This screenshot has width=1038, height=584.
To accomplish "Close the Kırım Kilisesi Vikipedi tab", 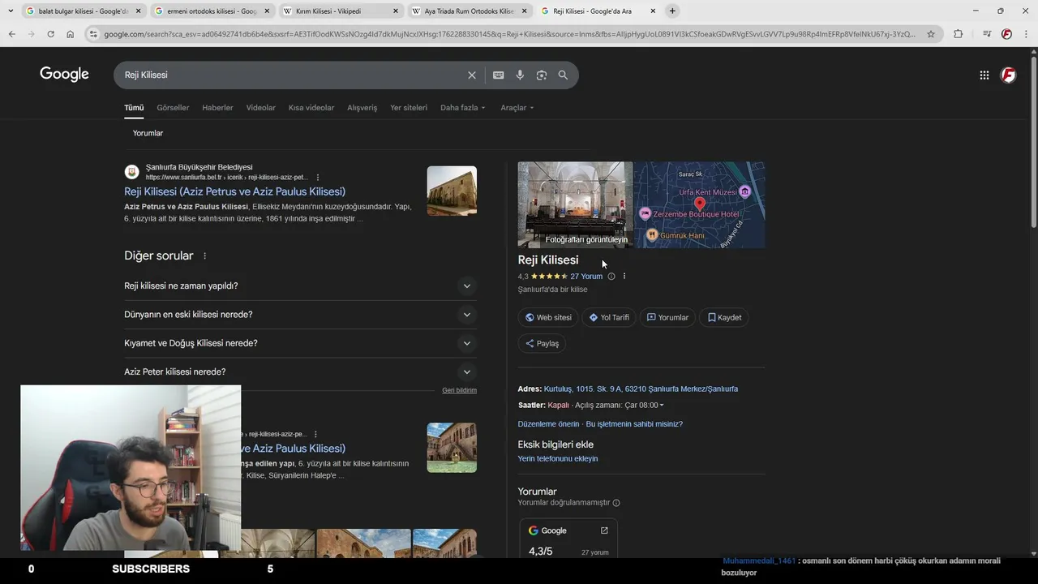I will click(395, 11).
